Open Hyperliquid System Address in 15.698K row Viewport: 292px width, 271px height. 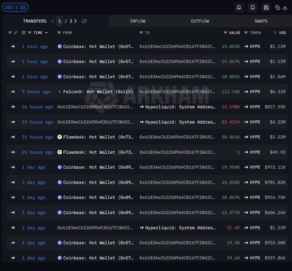[x=180, y=107]
